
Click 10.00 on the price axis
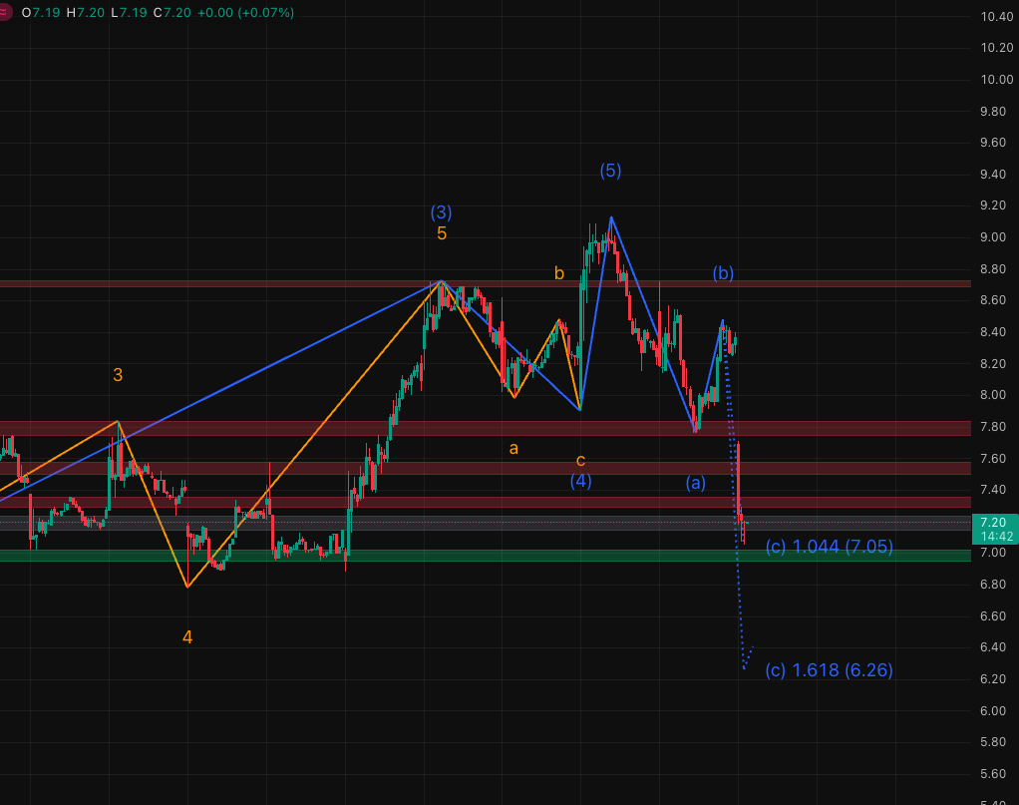[x=997, y=80]
